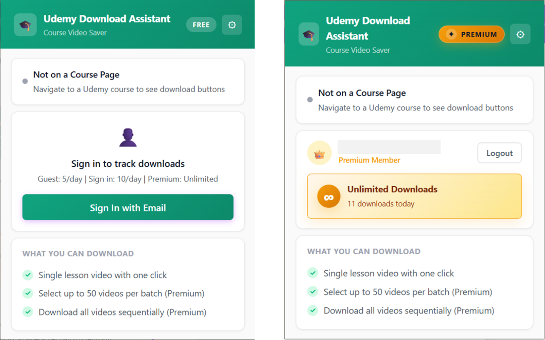Click check icon beside 'Single lesson video' in FREE panel
This screenshot has width=545, height=340.
pyautogui.click(x=28, y=275)
